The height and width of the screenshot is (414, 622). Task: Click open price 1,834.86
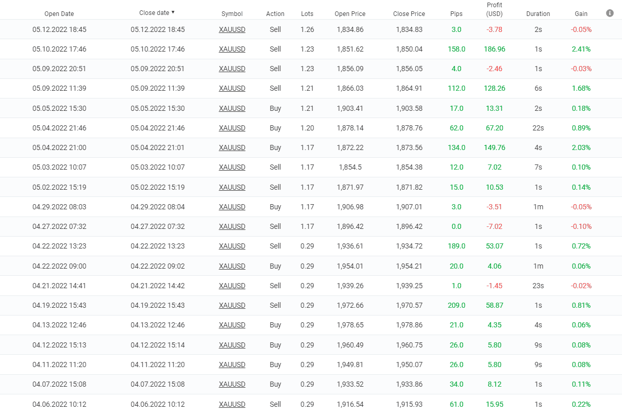(x=350, y=29)
